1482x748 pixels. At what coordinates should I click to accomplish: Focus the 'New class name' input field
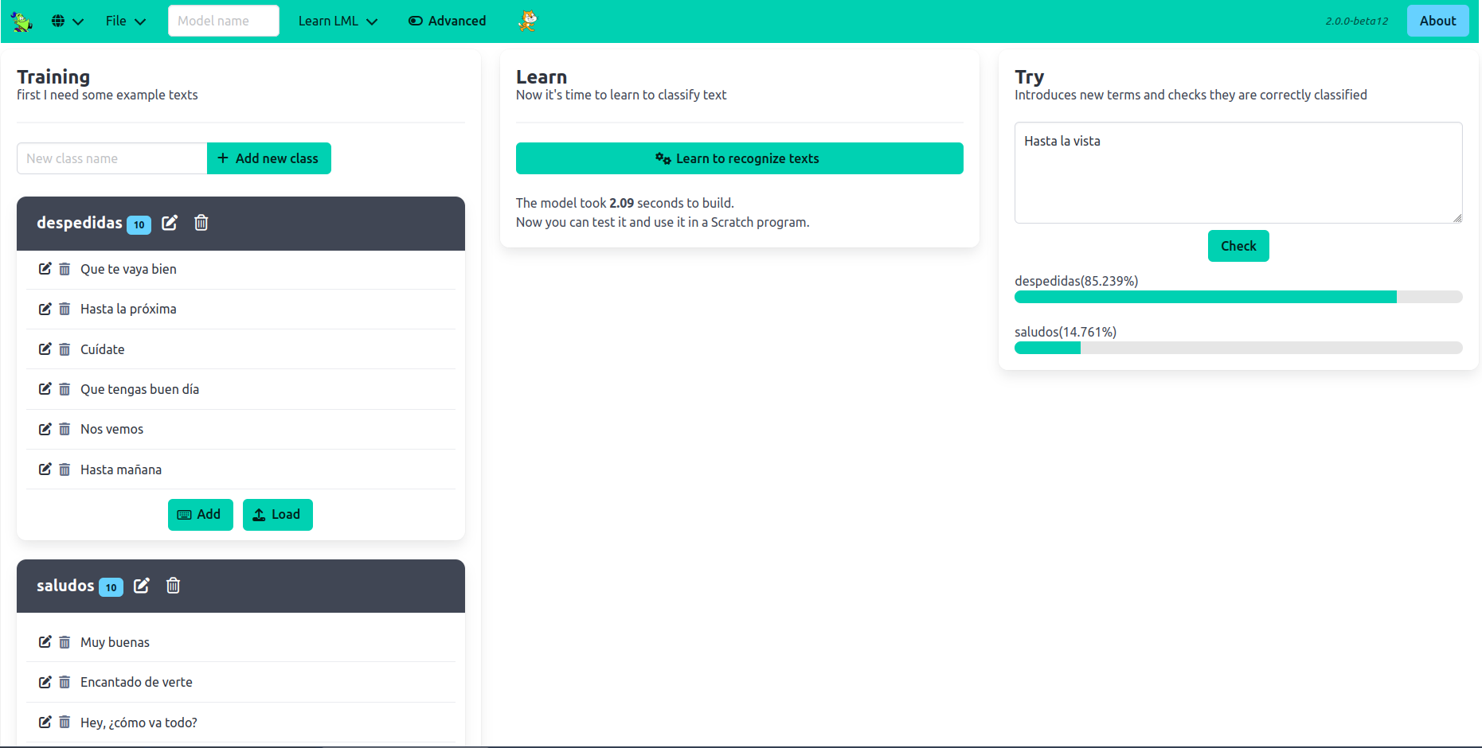(x=112, y=158)
